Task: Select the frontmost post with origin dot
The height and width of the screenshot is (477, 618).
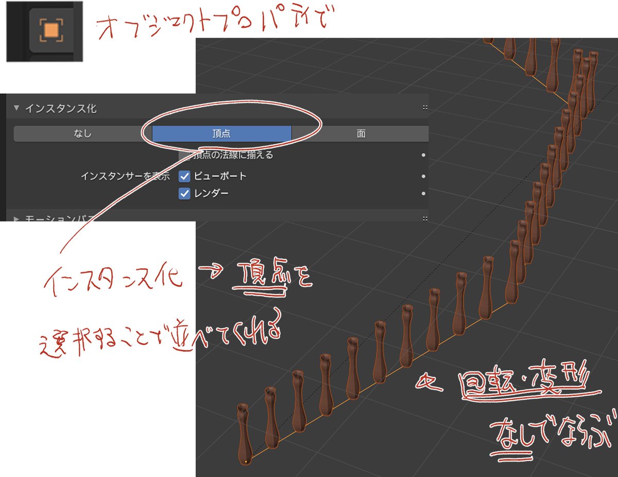Action: pyautogui.click(x=245, y=435)
